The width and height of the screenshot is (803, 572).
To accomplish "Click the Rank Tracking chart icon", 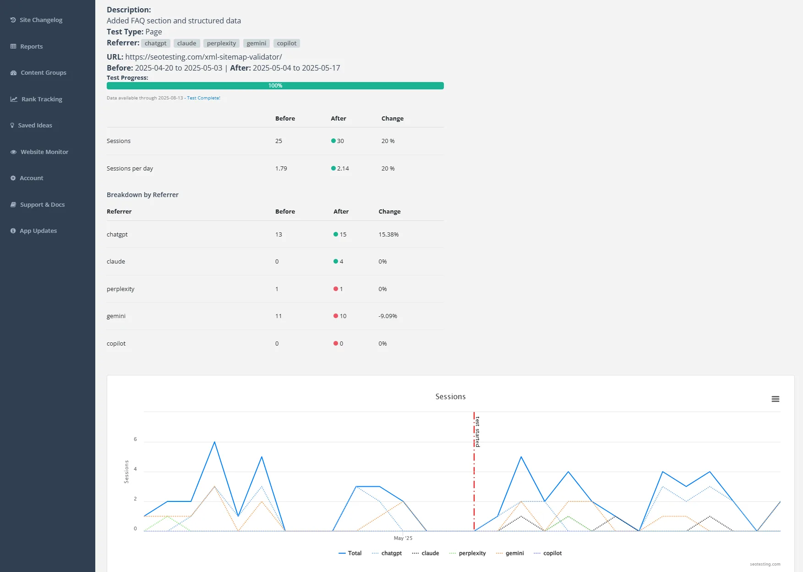I will tap(14, 99).
